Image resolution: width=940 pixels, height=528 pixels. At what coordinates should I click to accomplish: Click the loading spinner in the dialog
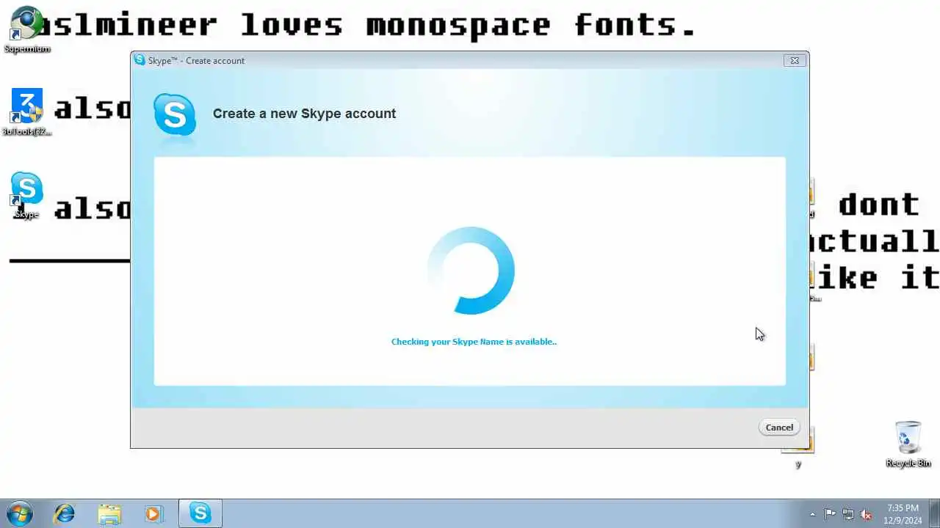tap(471, 271)
